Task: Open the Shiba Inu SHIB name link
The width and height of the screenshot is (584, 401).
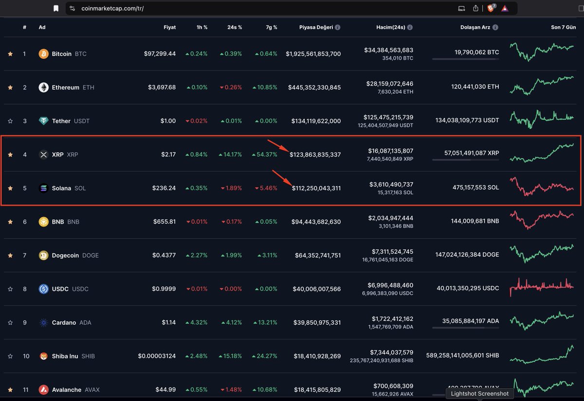Action: pyautogui.click(x=73, y=356)
